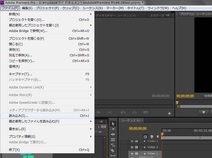Open the ウィンドウ(W) menu
The width and height of the screenshot is (212, 158).
158,8
